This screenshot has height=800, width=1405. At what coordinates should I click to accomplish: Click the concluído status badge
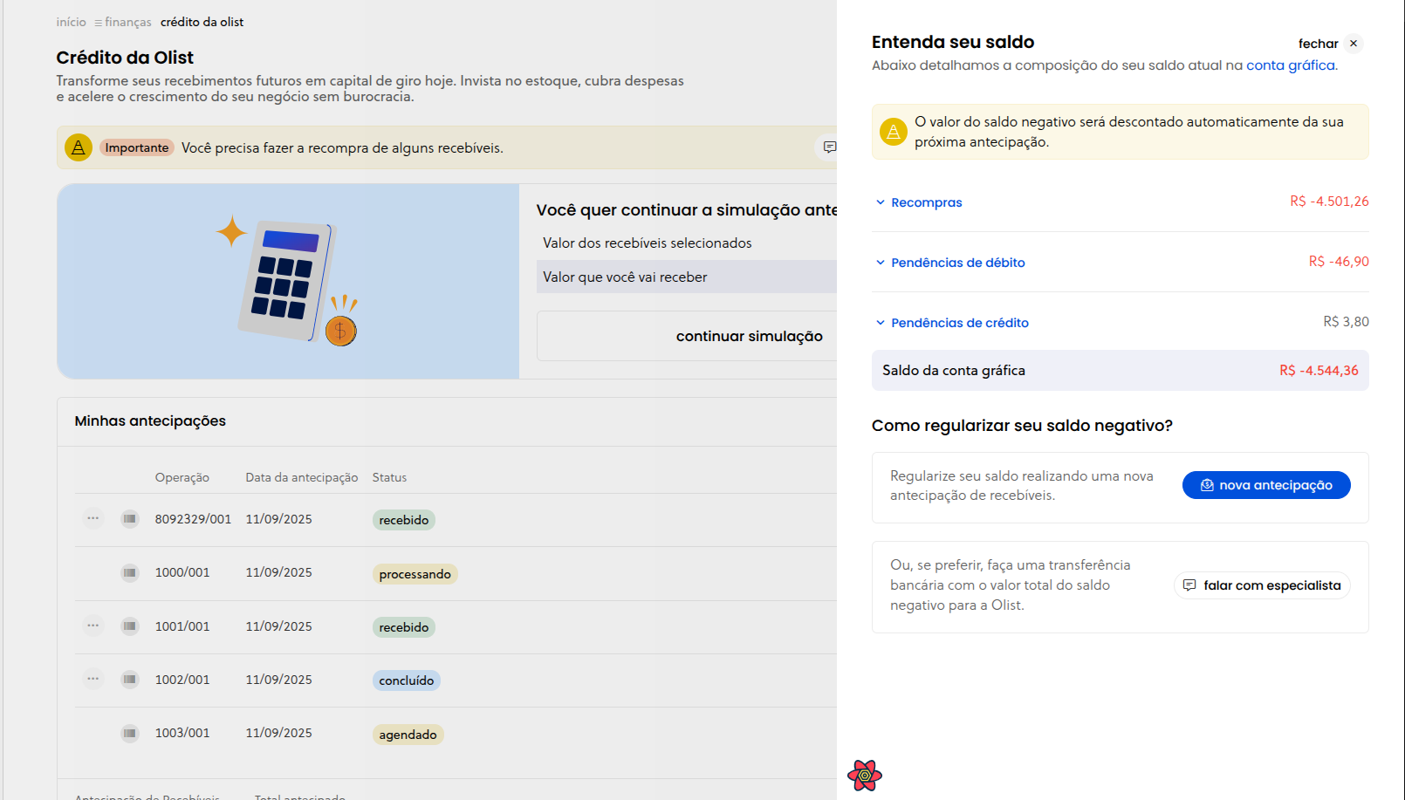[x=407, y=680]
